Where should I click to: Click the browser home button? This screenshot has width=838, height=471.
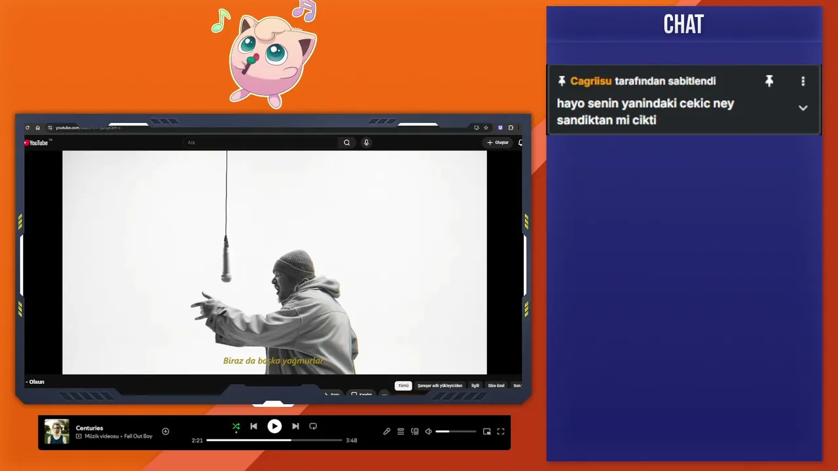(38, 128)
